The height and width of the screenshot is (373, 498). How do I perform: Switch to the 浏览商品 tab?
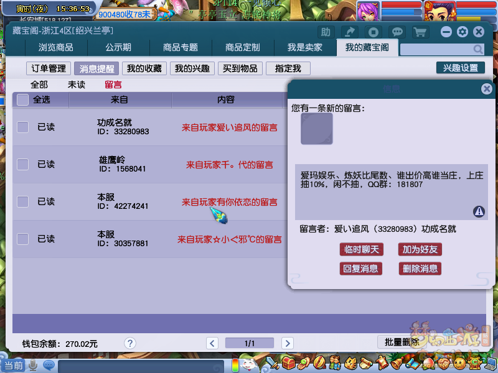coord(56,48)
